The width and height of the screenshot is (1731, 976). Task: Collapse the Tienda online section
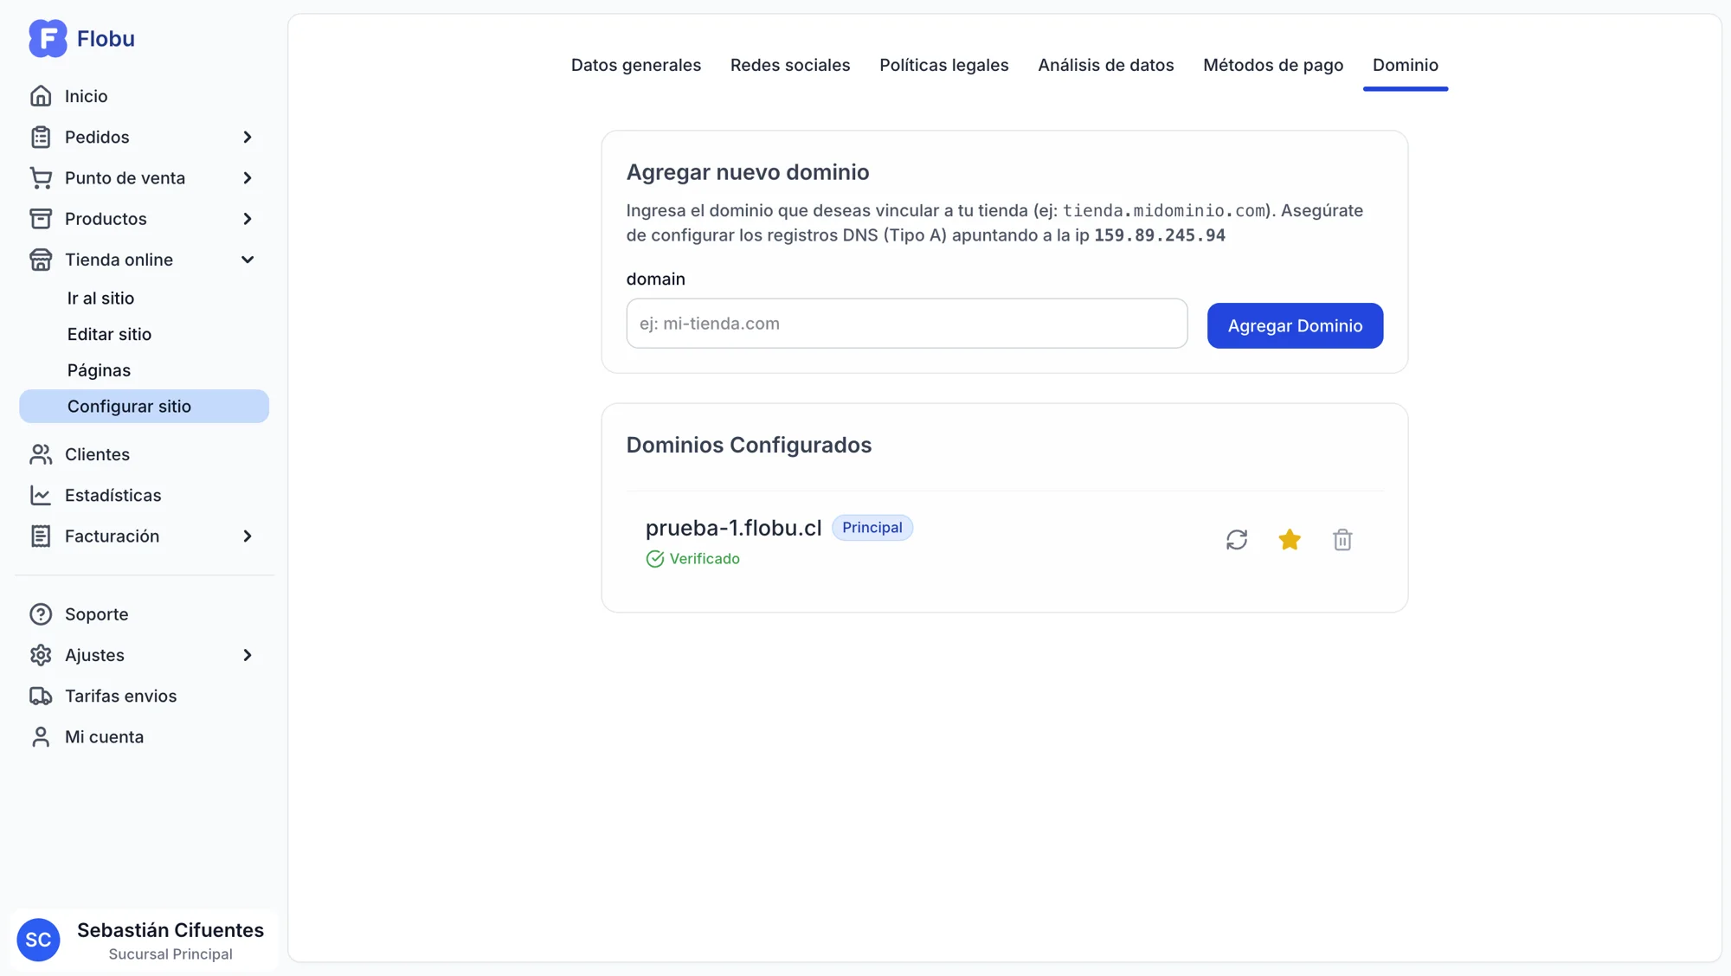tap(248, 260)
